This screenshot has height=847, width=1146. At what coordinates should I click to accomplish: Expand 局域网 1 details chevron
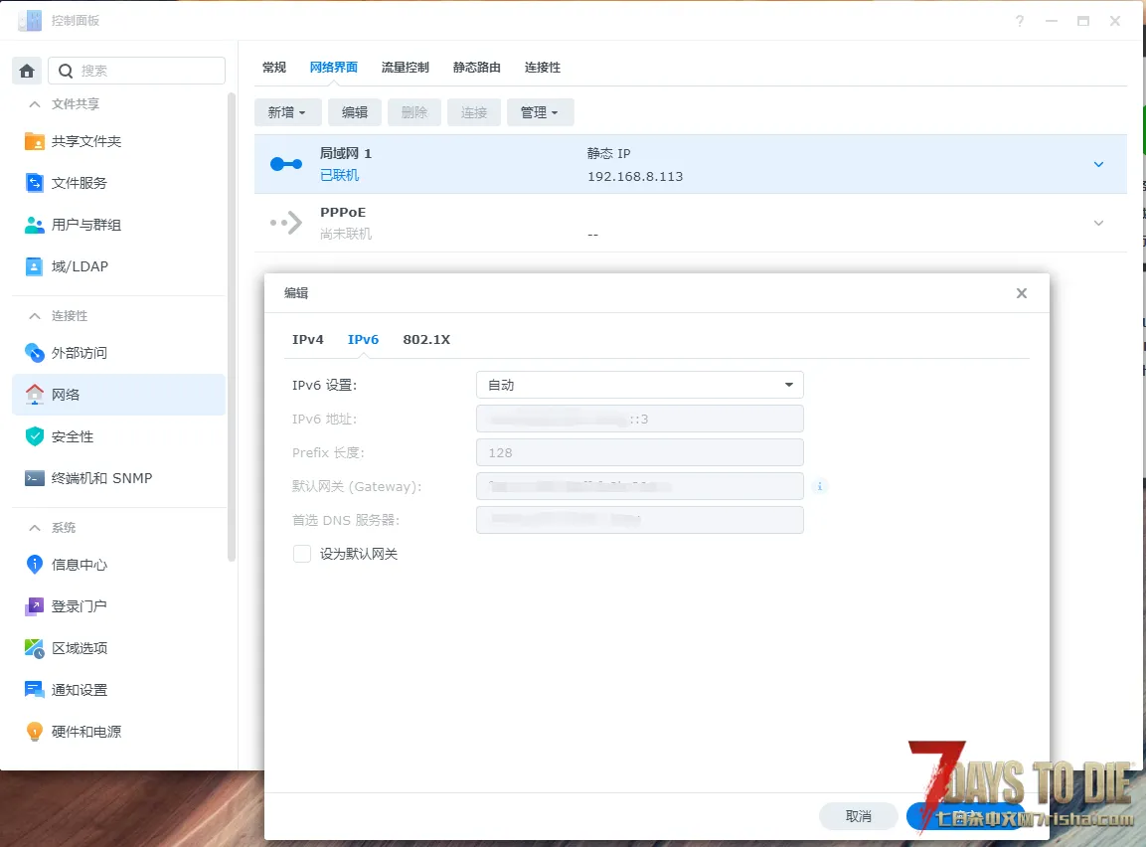(x=1098, y=164)
